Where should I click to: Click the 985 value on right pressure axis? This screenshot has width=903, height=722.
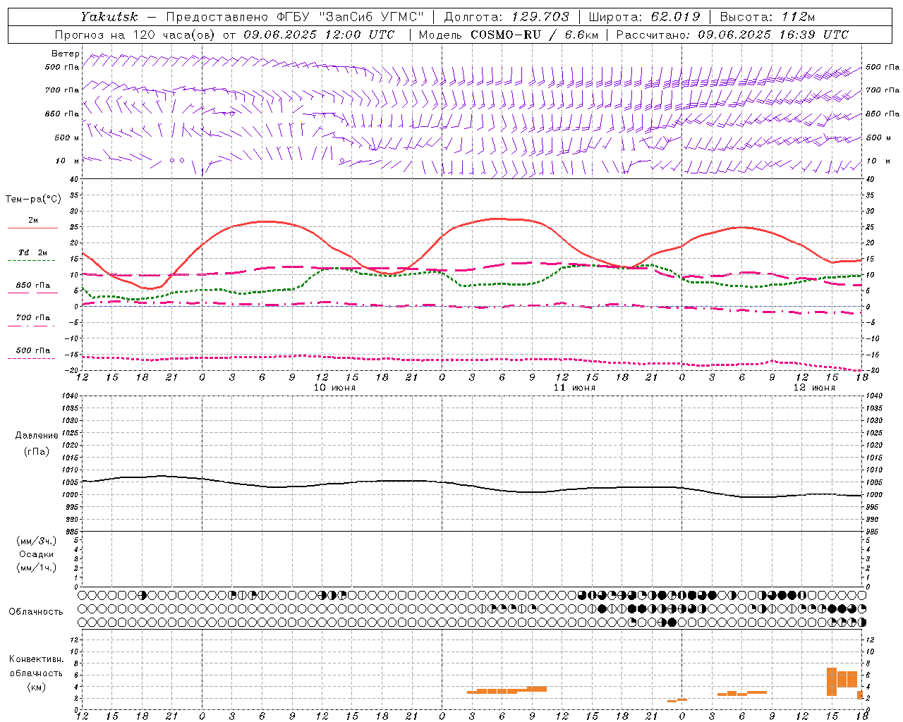point(873,532)
